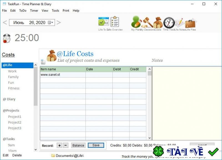Open the Print menu
This screenshot has width=222, height=160.
click(66, 11)
